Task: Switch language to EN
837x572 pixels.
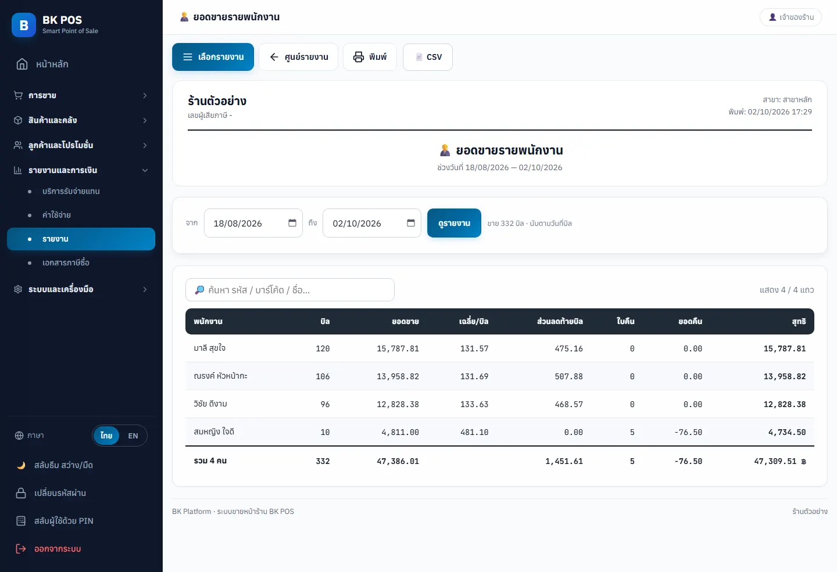Action: pos(133,436)
